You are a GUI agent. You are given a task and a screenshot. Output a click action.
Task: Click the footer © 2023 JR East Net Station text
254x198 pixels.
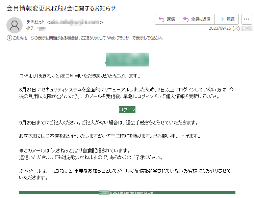click(131, 193)
